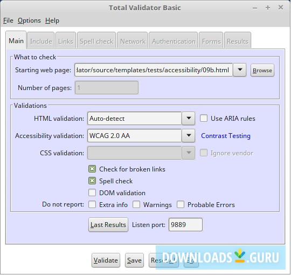The image size is (291, 275).
Task: Switch to the Results tab
Action: [x=238, y=41]
